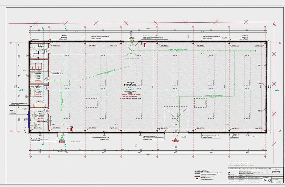The image size is (285, 187).
Task: Click the red ACCES AUTO EVACUARE label
Action: pos(175,141)
